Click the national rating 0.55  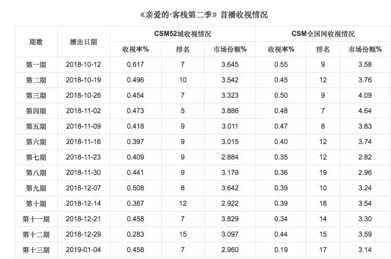(x=281, y=65)
